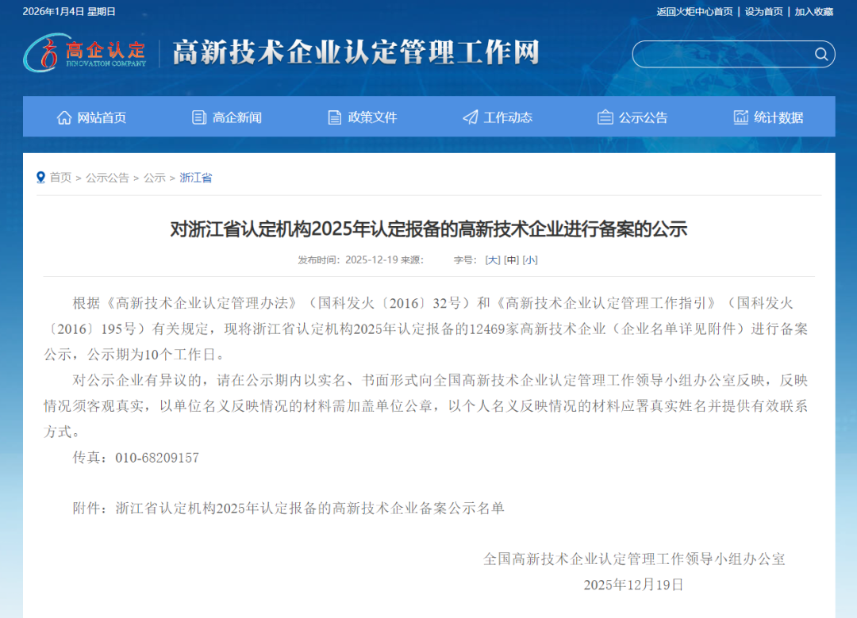Click the chart icon beside 统计数据

(740, 117)
